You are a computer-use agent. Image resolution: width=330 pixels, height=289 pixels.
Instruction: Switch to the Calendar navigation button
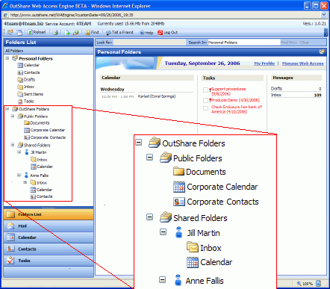pos(49,237)
